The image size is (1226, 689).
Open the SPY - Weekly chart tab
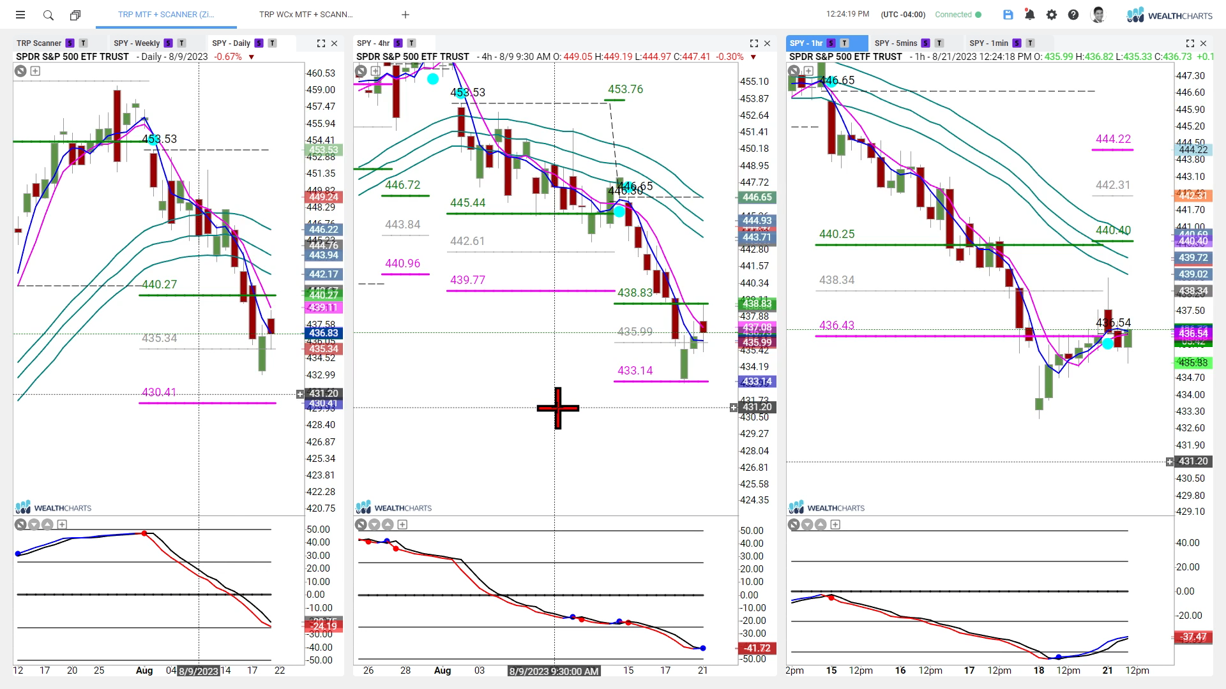137,43
